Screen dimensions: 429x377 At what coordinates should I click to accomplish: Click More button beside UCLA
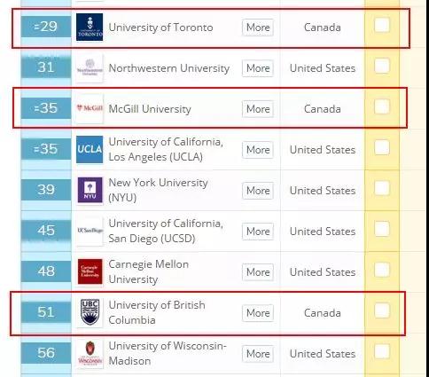click(258, 150)
